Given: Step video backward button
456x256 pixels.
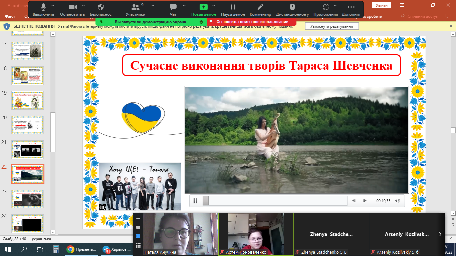Looking at the screenshot, I should [x=354, y=201].
